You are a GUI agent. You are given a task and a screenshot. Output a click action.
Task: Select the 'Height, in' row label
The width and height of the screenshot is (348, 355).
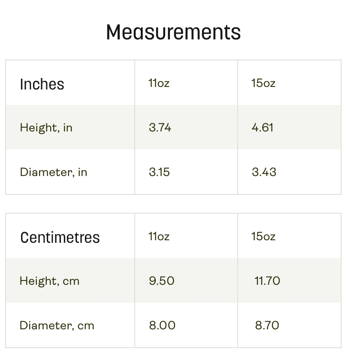pyautogui.click(x=46, y=128)
